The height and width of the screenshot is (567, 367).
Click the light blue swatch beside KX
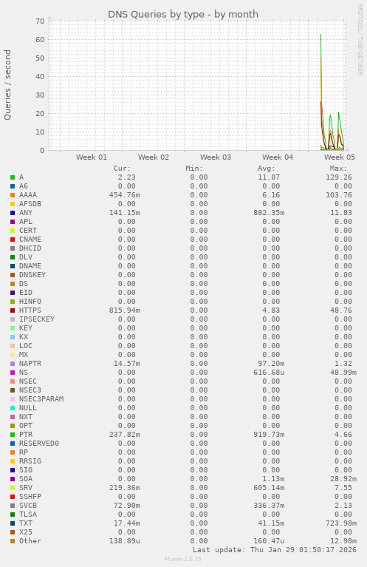pyautogui.click(x=13, y=337)
